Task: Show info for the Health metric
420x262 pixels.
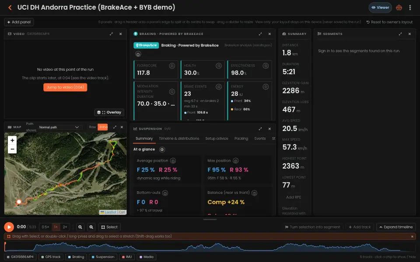Action: tap(219, 66)
